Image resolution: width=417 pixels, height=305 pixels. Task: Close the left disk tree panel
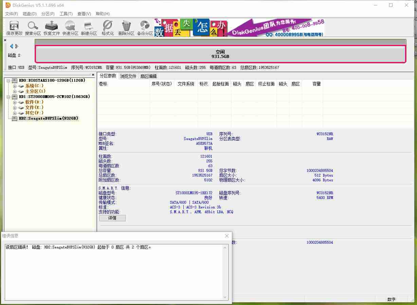[93, 75]
